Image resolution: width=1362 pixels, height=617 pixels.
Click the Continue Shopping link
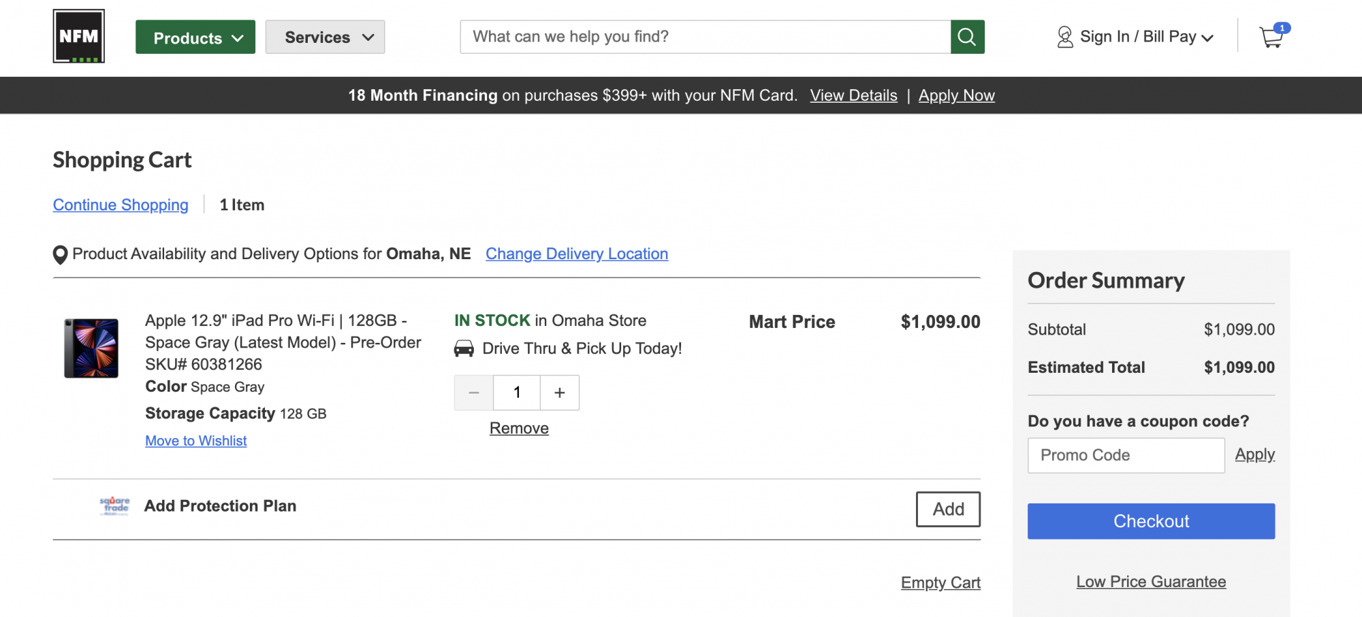tap(121, 205)
